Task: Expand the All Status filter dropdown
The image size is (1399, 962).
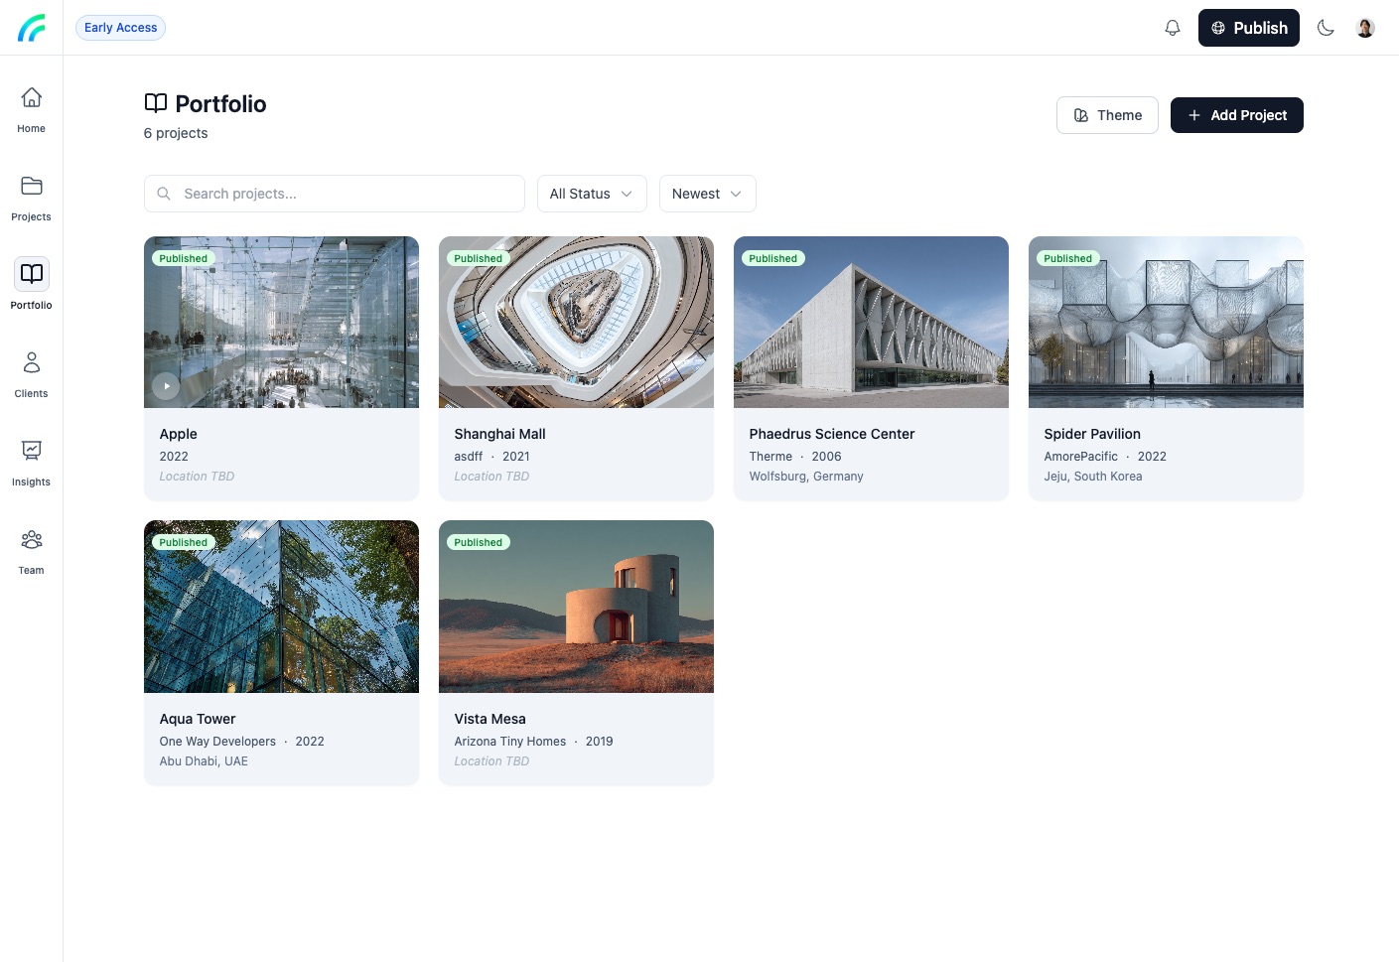Action: click(x=592, y=194)
